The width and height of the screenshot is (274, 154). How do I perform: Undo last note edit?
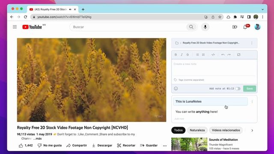(x=223, y=55)
